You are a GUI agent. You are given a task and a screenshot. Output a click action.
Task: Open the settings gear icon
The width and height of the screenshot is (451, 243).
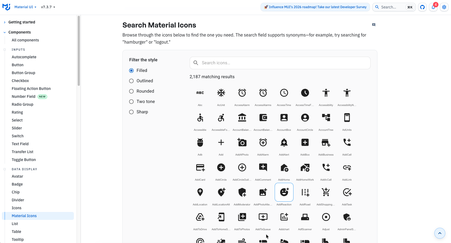coord(444,7)
